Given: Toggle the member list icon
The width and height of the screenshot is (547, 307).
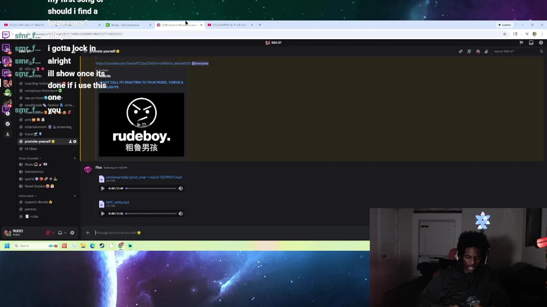Looking at the screenshot, I should (486, 51).
